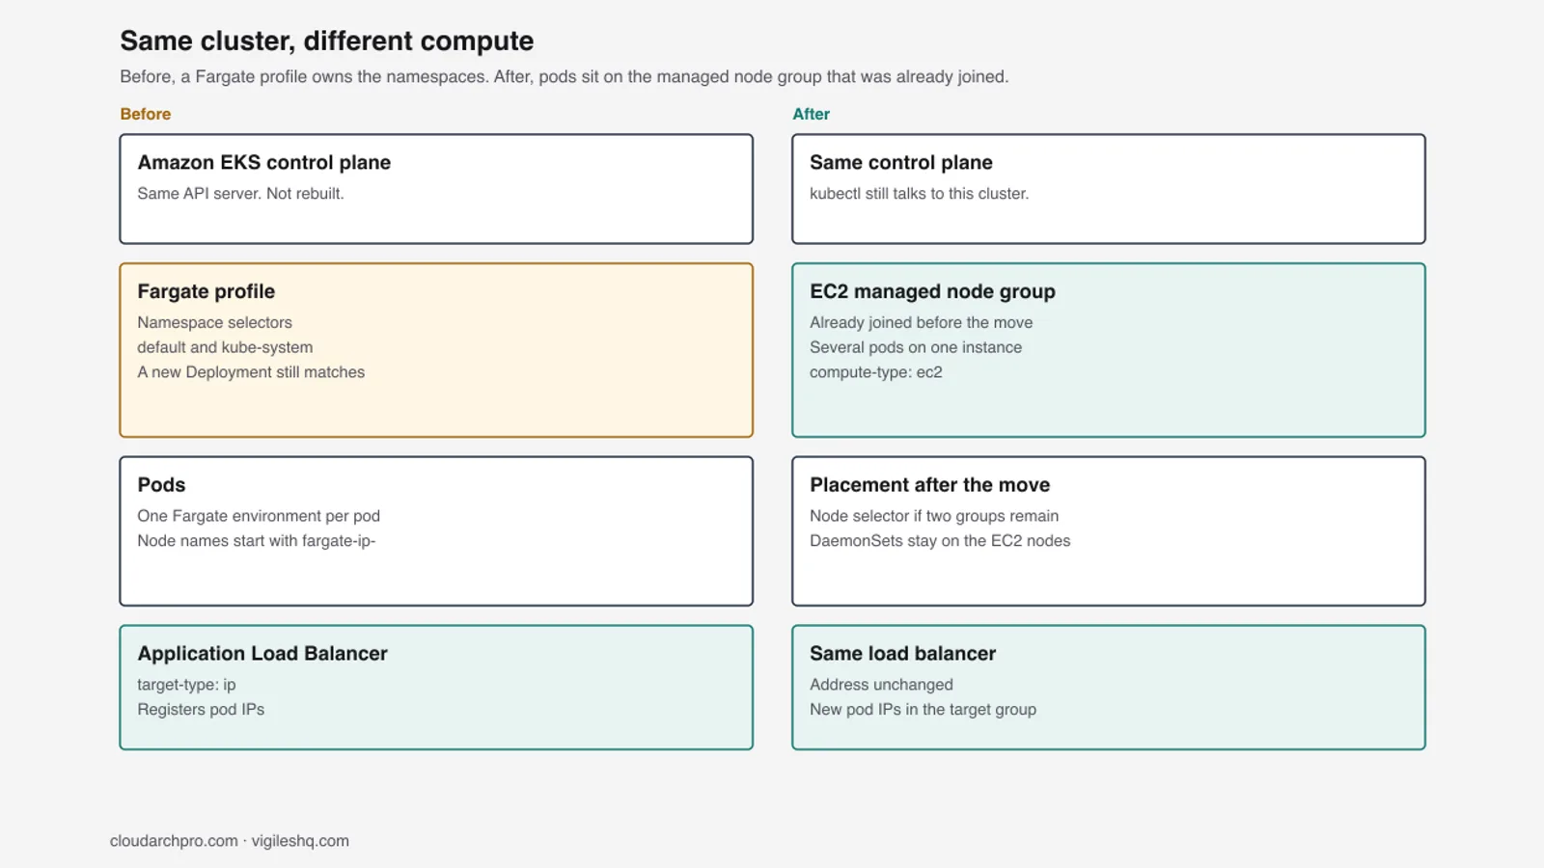The image size is (1544, 868).
Task: Click 'kubectl still talks to this cluster.'
Action: pos(919,193)
